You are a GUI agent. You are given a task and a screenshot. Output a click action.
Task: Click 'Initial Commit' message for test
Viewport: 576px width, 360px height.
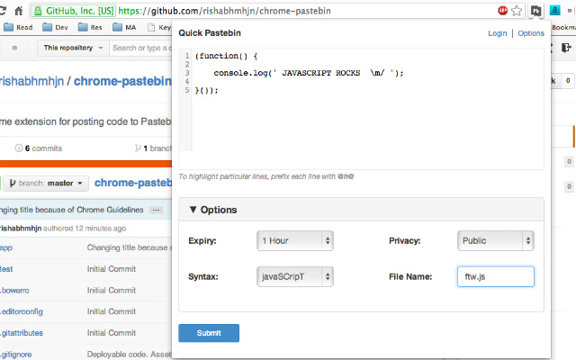point(112,269)
